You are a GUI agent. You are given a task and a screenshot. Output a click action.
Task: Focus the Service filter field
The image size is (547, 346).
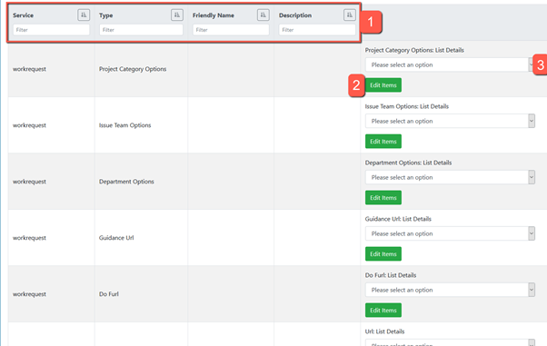click(51, 30)
